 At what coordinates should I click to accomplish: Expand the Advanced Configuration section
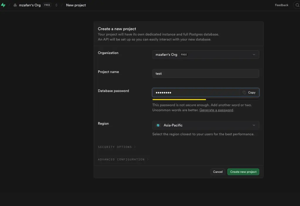(x=123, y=160)
